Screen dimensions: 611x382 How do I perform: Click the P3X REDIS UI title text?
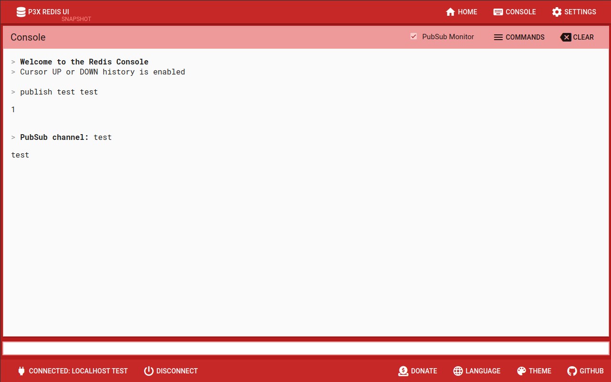point(48,12)
